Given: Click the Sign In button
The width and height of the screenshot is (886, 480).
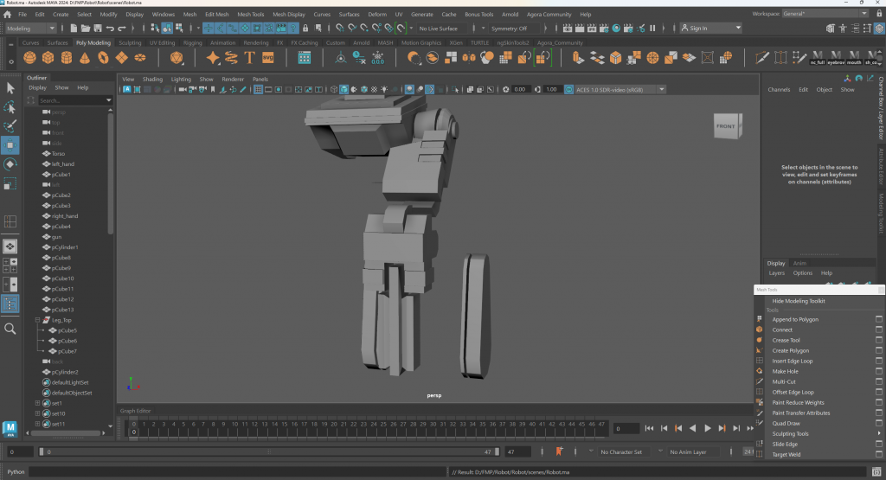Looking at the screenshot, I should pos(697,29).
